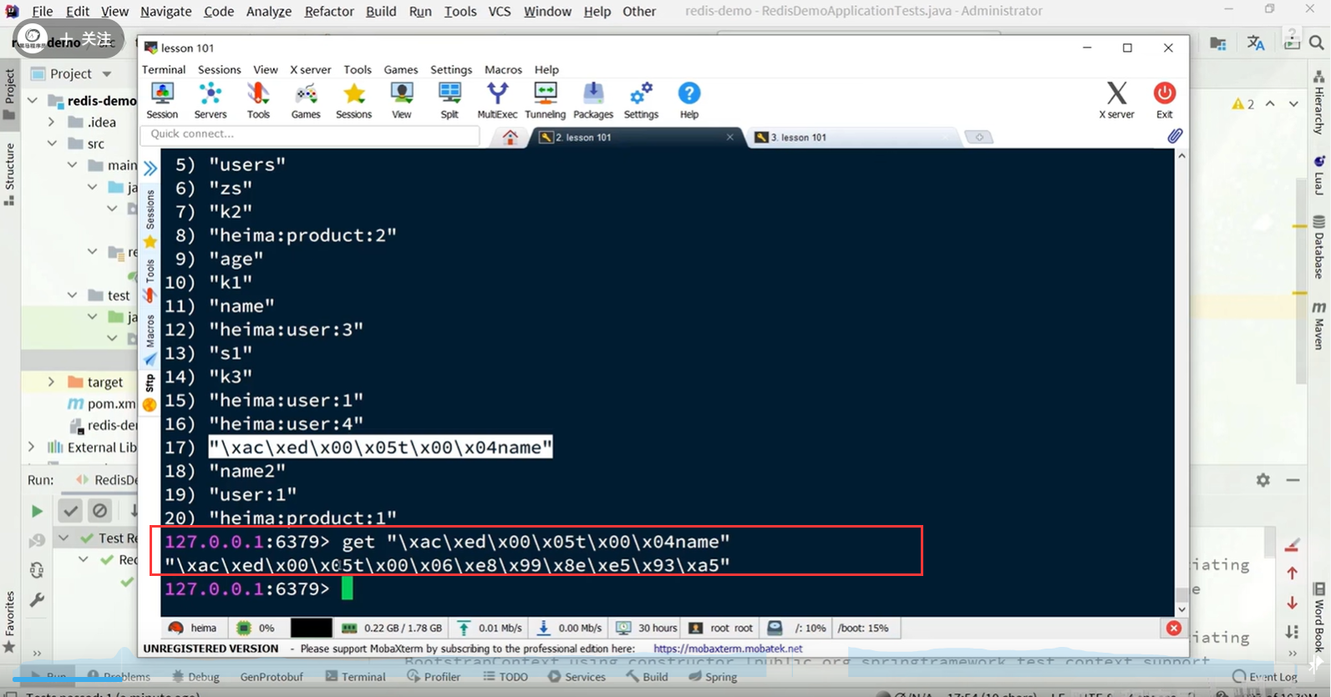The image size is (1331, 697).
Task: Open the Games toolbar icon
Action: point(306,101)
